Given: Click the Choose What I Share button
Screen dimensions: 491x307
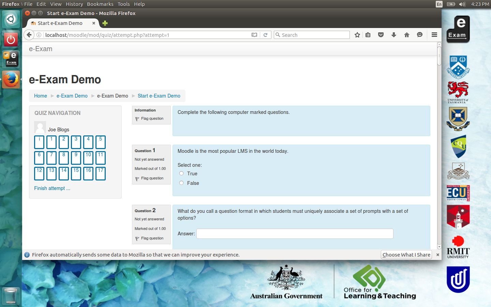Looking at the screenshot, I should point(406,255).
